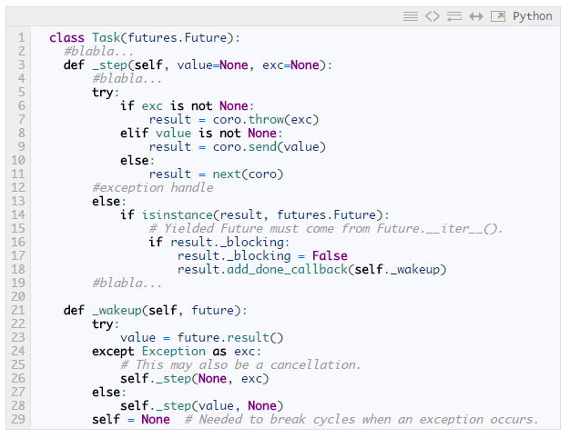Click line 'except Exception as exc:'
This screenshot has width=570, height=448.
pos(177,351)
